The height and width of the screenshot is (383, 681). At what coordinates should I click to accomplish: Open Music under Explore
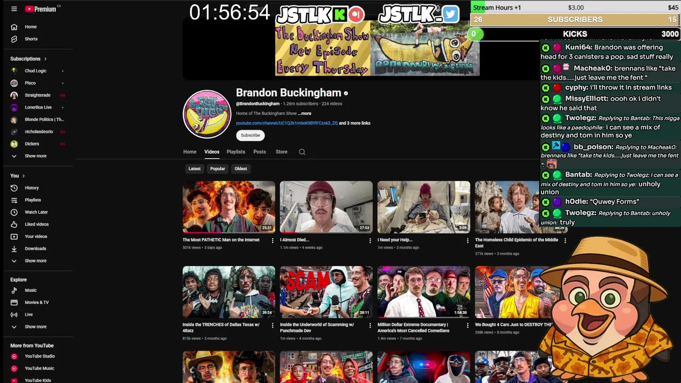tap(31, 290)
